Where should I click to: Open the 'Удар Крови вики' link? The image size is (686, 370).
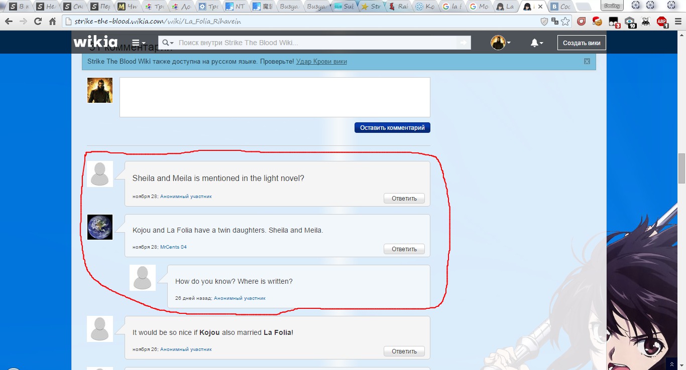point(321,62)
